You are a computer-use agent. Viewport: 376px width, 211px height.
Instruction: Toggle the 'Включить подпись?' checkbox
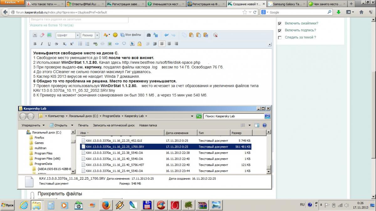point(280,31)
